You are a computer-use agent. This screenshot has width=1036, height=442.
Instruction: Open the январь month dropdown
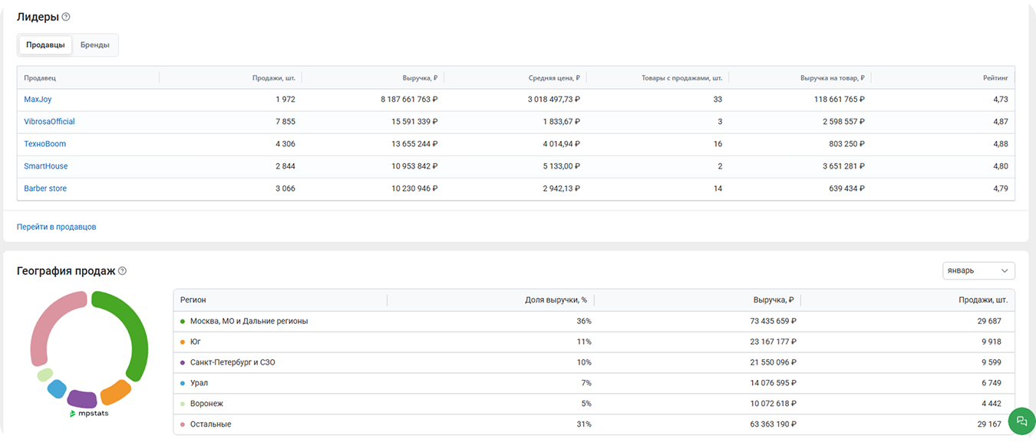978,271
